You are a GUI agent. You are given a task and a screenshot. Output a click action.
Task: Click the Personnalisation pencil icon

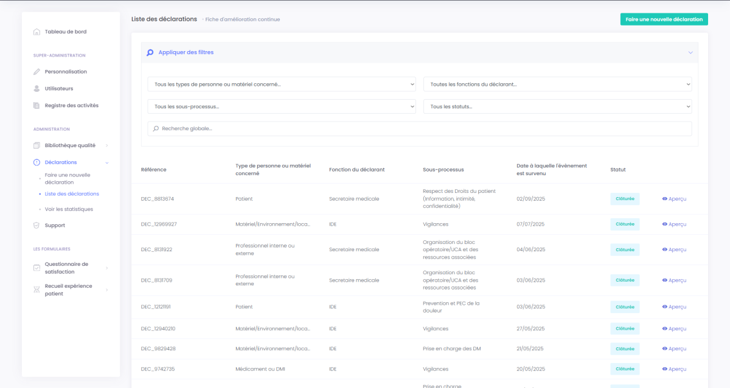point(36,72)
